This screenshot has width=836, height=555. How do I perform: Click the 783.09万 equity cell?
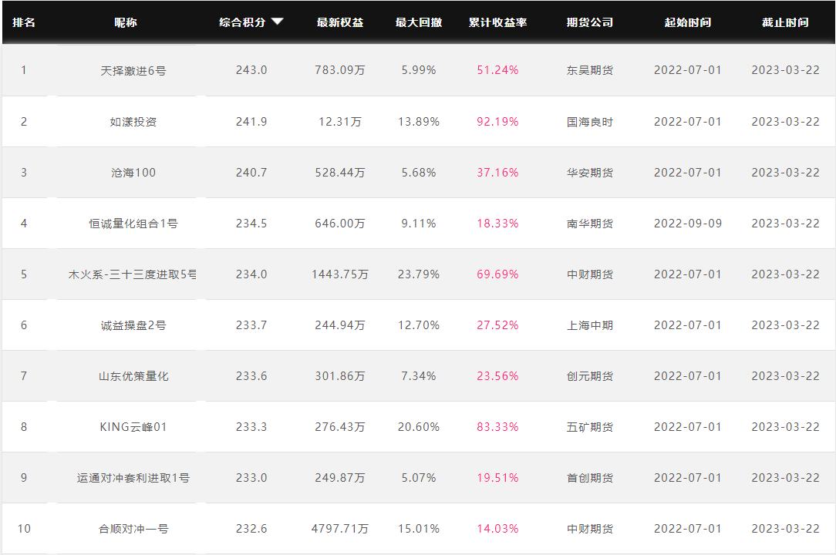[x=340, y=70]
